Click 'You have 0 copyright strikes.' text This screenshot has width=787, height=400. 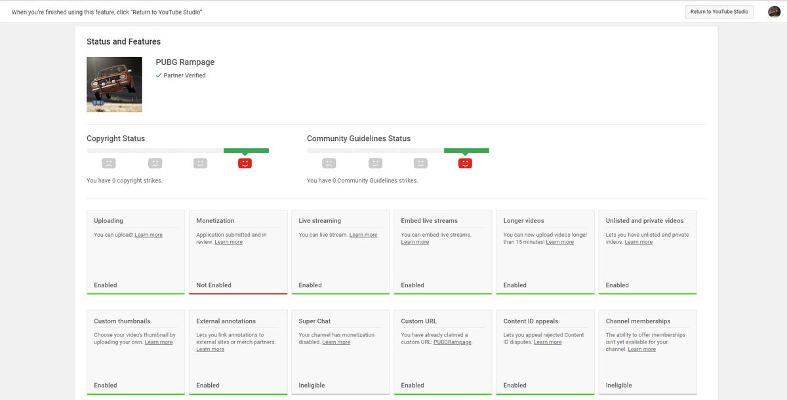point(125,180)
